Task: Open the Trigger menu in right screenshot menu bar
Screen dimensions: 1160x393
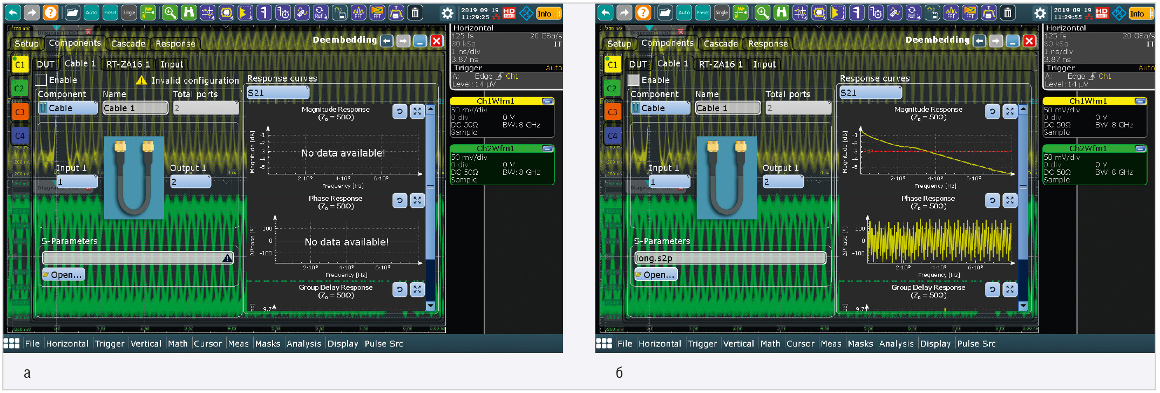Action: [702, 343]
